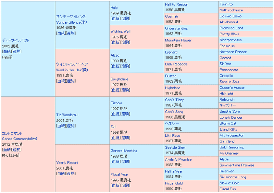274x193 pixels.
Task: Click the Hail to Reason link
Action: click(177, 4)
